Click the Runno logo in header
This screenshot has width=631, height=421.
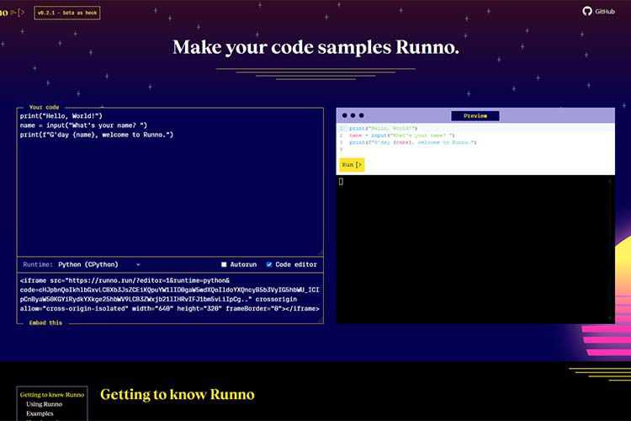[13, 13]
